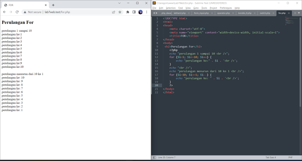The image size is (302, 161).
Task: Close form_input.php tab
Action: tap(212, 13)
